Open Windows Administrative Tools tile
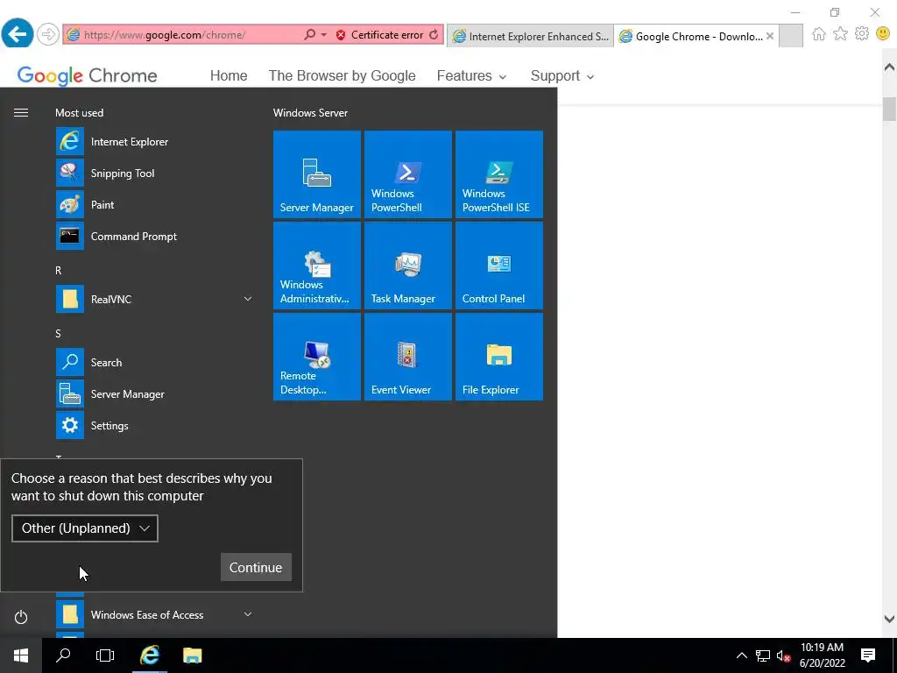This screenshot has height=673, width=897. (x=316, y=266)
